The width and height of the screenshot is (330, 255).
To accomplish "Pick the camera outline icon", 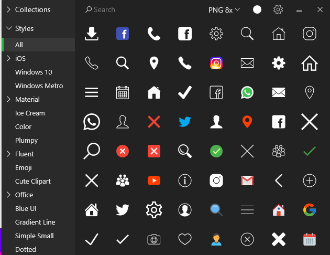I will point(154,239).
